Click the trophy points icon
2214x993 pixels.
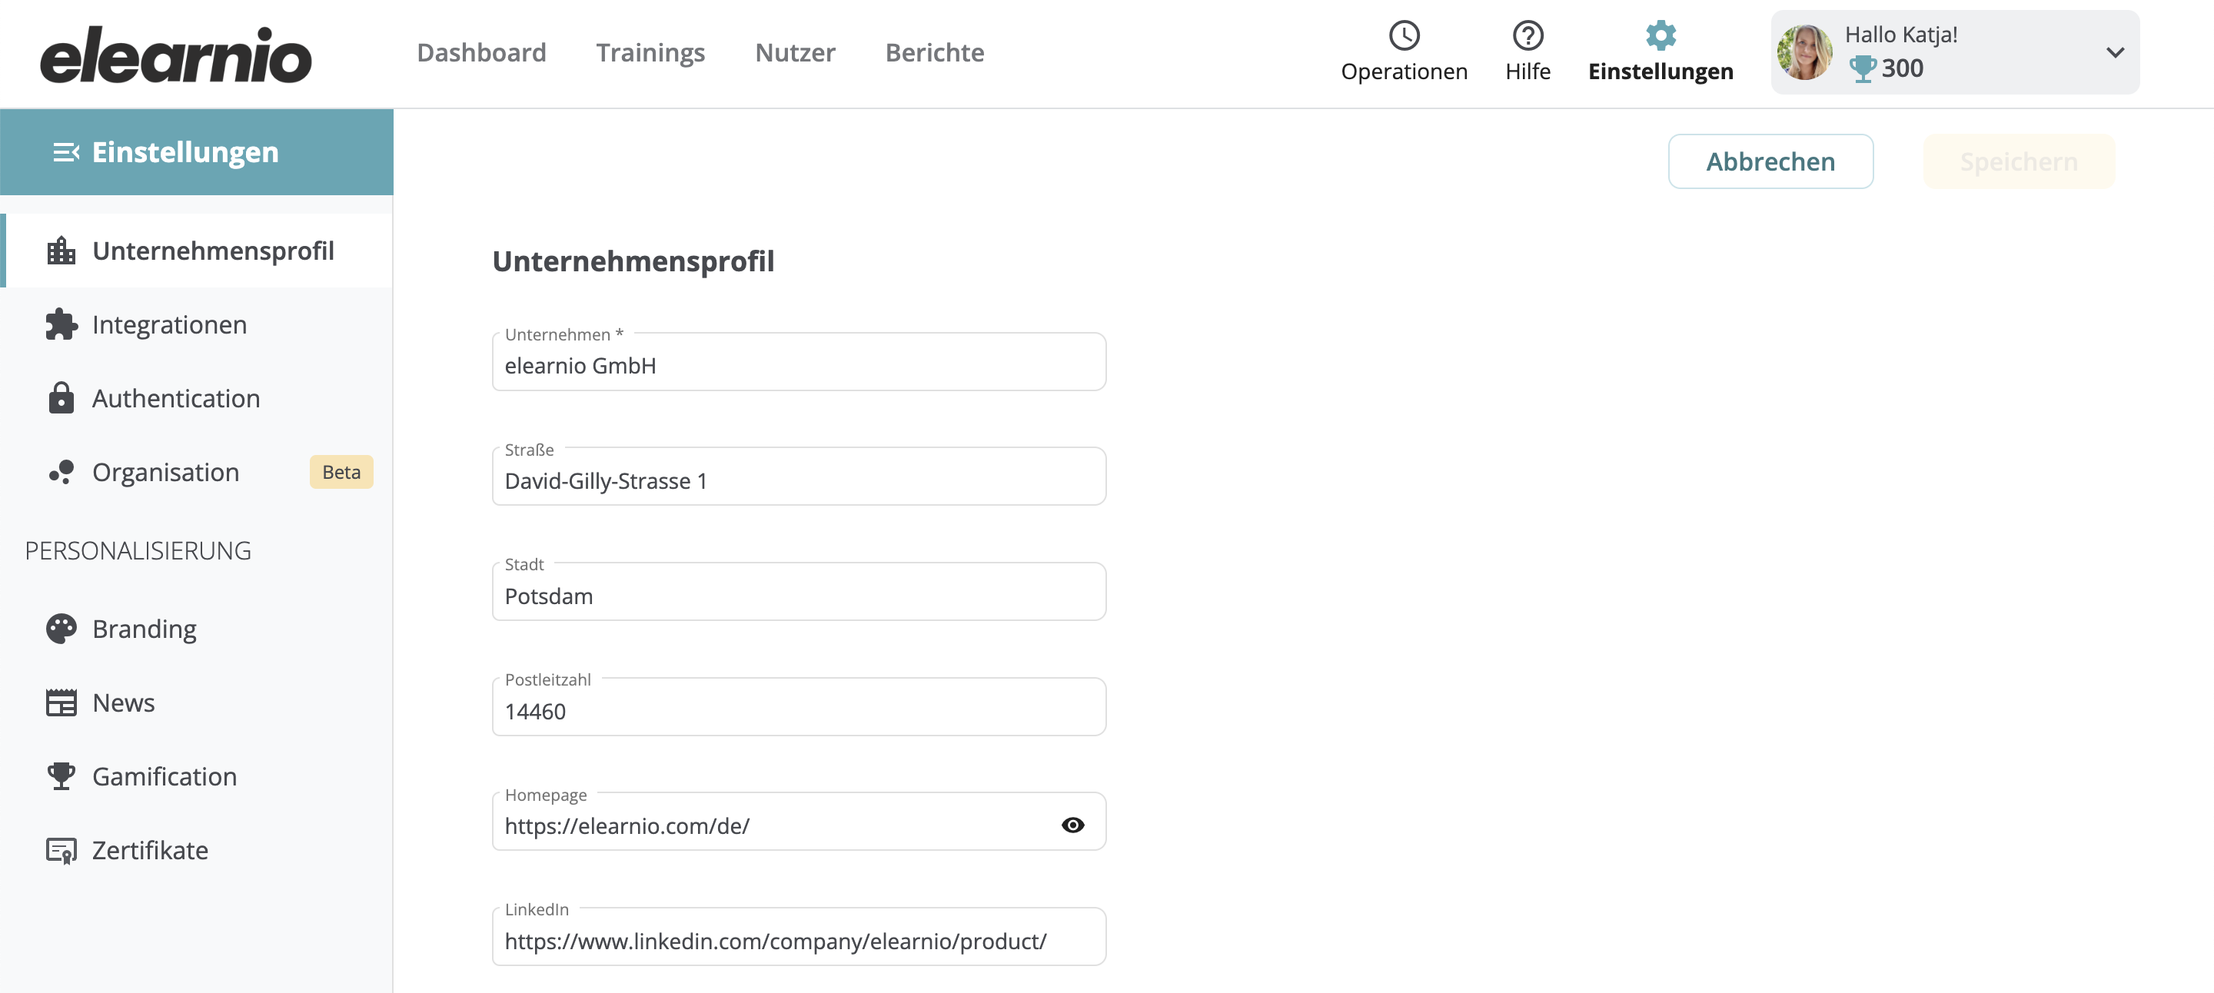pyautogui.click(x=1862, y=68)
